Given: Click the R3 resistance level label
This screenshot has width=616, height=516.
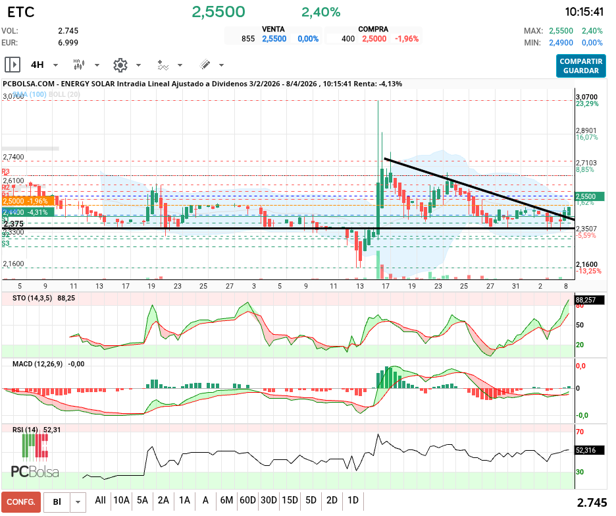Looking at the screenshot, I should click(5, 172).
